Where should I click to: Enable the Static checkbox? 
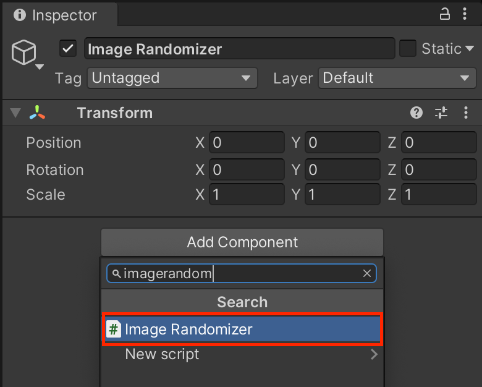[408, 48]
